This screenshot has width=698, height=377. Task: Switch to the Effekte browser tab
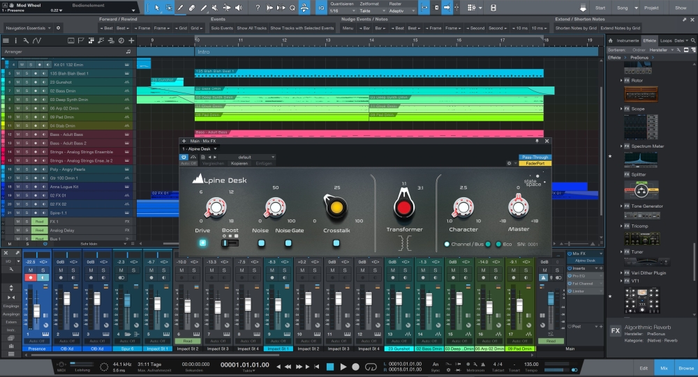pos(649,40)
